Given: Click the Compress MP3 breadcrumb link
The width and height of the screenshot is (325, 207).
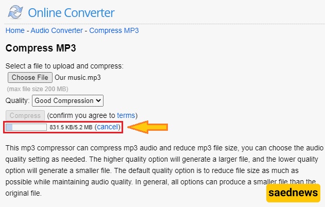Looking at the screenshot, I should pyautogui.click(x=114, y=30).
